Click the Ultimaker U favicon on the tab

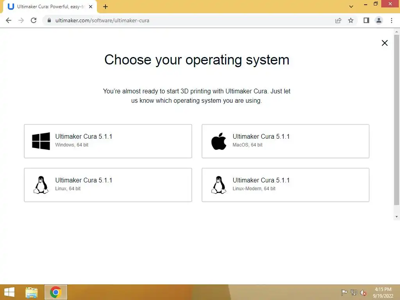click(11, 7)
